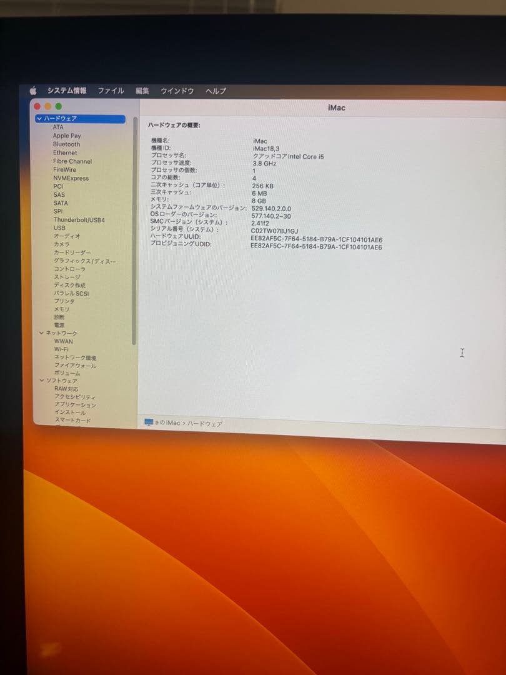Select 電源 (Power) in the sidebar
The height and width of the screenshot is (675, 506).
58,325
